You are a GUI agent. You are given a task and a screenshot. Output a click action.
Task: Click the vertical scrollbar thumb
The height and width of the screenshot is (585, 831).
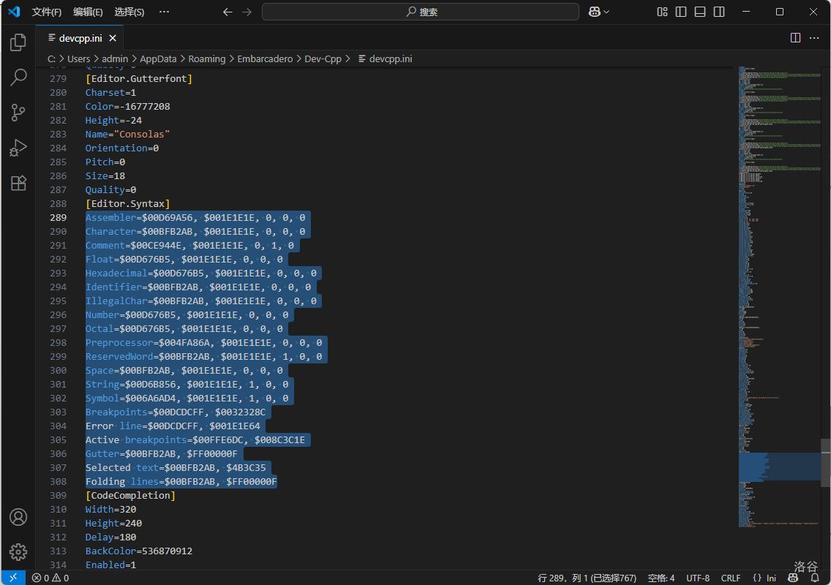tap(826, 463)
